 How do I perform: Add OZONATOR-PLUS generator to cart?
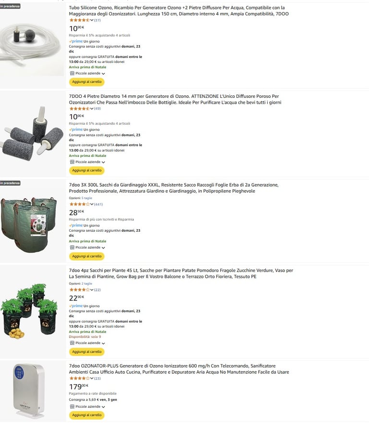(x=86, y=415)
